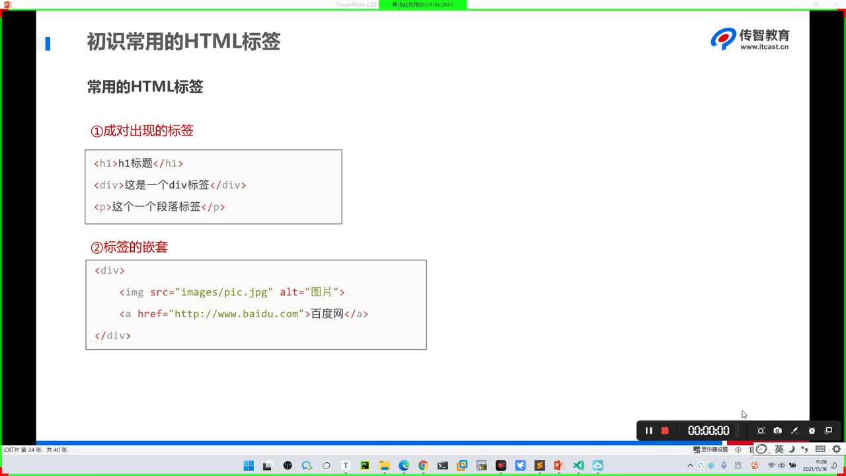Screen dimensions: 846x476
Task: Open the red-dot screen recorder taskbar icon
Action: (501, 465)
